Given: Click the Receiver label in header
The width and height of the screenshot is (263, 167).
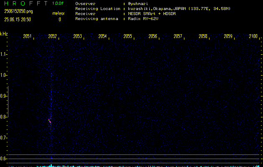Looking at the screenshot, I should [x=85, y=14].
